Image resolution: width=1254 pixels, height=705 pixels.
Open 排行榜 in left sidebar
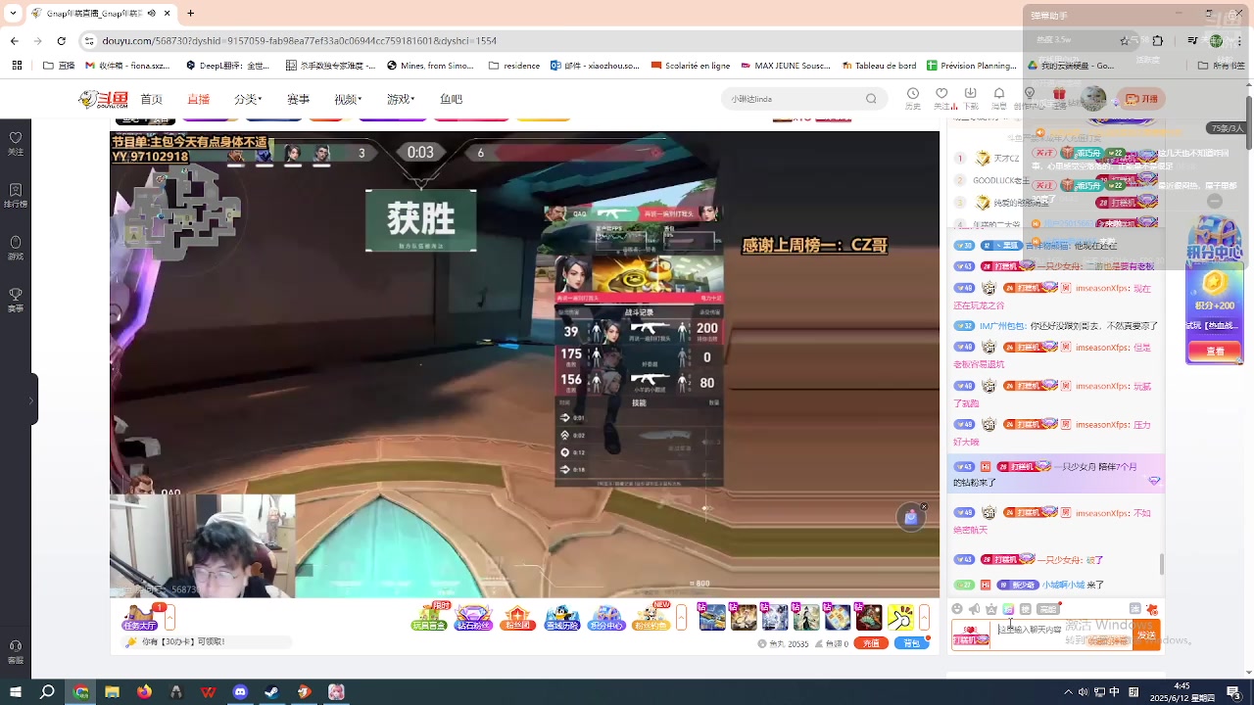coord(16,195)
